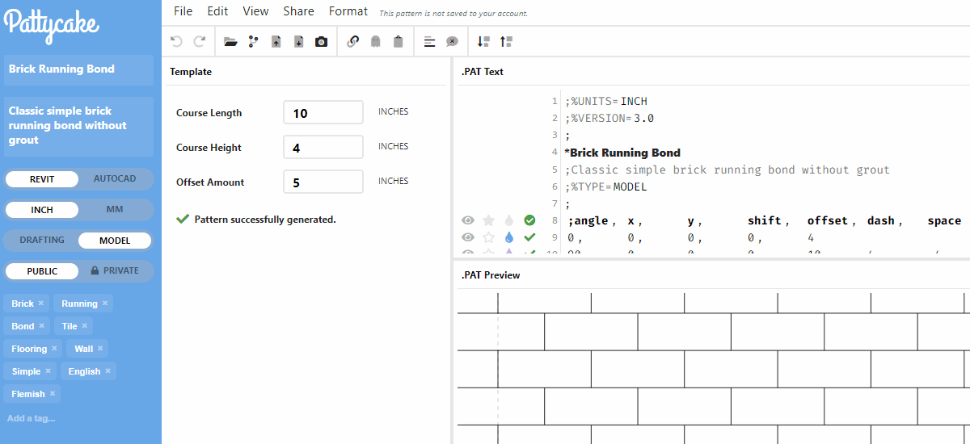Click the upload file icon
Image resolution: width=970 pixels, height=444 pixels.
276,42
